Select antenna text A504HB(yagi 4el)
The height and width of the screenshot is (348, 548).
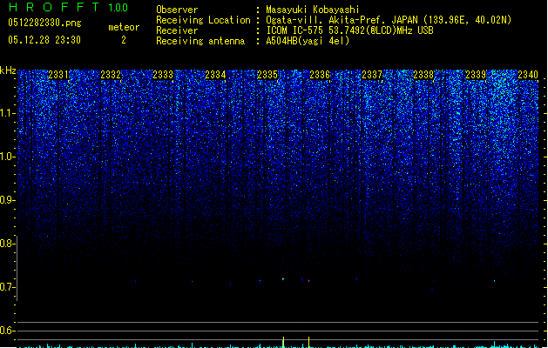[x=308, y=41]
